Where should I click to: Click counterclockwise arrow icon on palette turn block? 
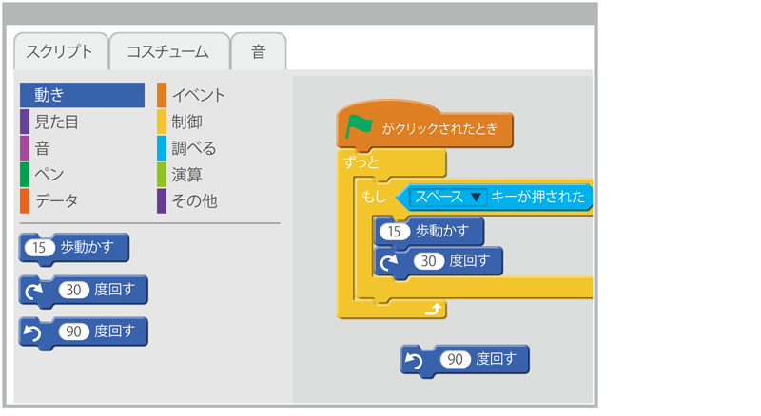pos(32,332)
